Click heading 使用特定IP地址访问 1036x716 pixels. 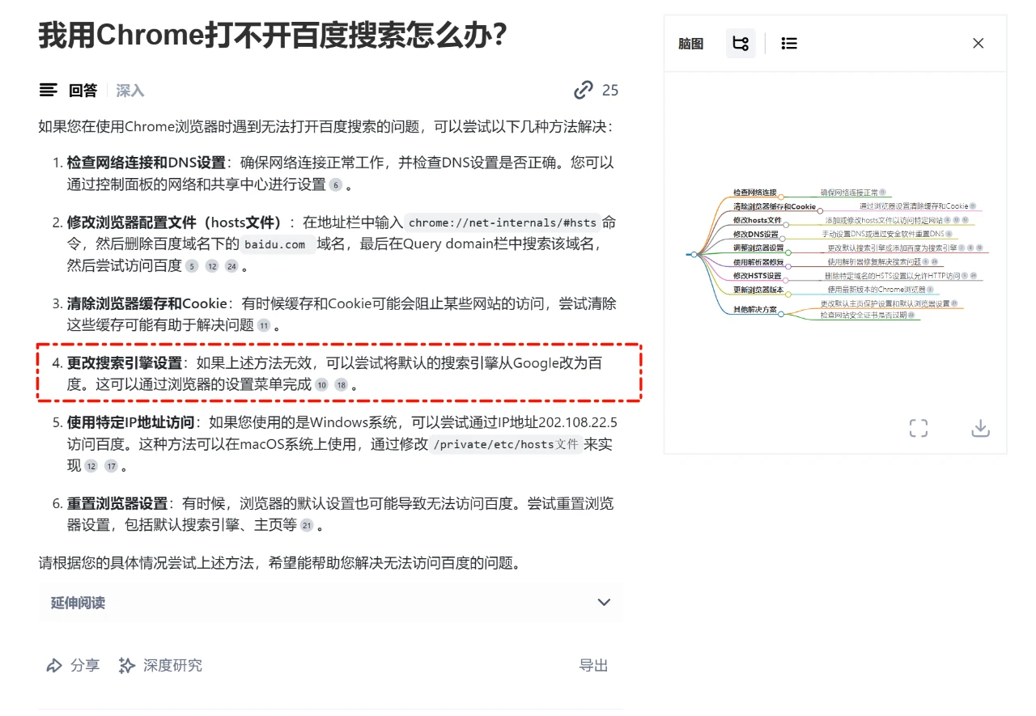click(130, 422)
